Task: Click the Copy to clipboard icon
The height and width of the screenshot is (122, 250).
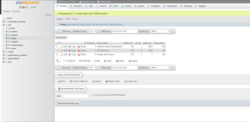Action: coord(71,81)
